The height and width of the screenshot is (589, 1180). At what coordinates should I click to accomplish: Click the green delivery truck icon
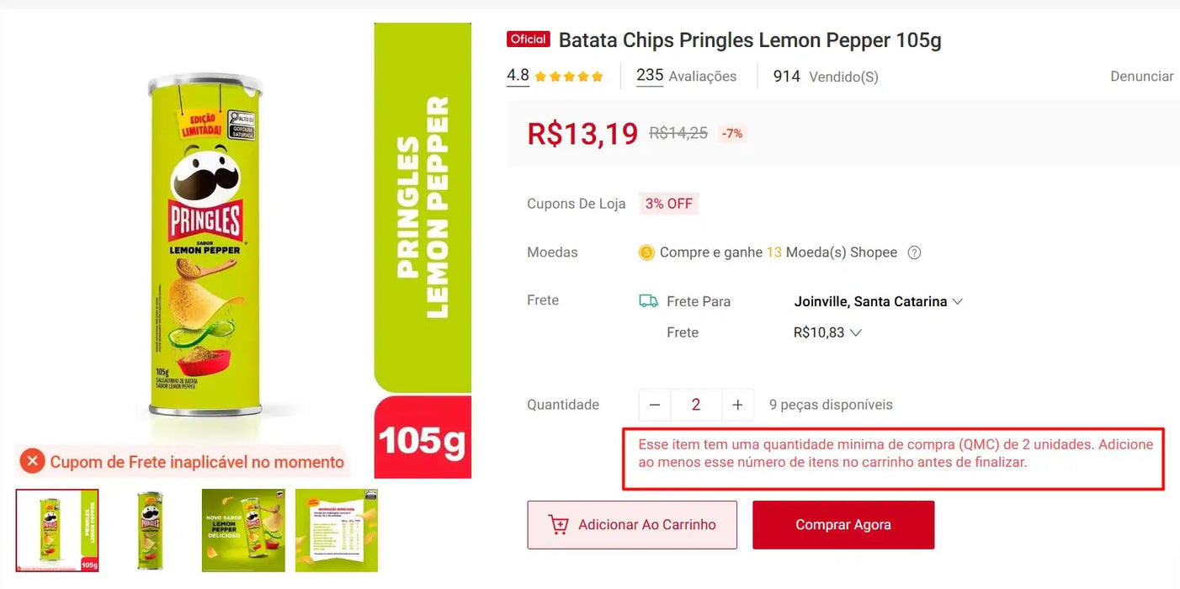pos(648,301)
